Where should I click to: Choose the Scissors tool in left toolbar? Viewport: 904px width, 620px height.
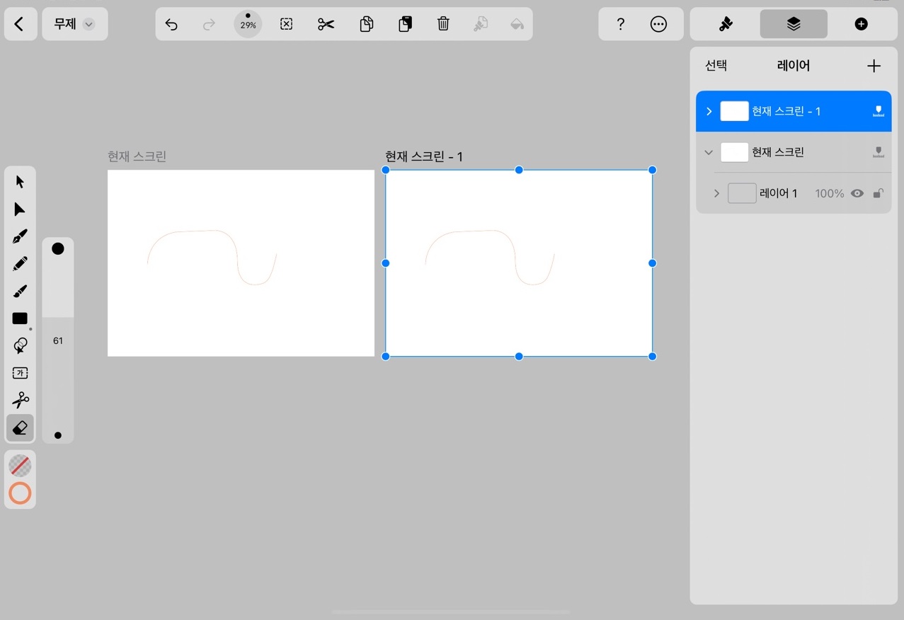coord(20,401)
